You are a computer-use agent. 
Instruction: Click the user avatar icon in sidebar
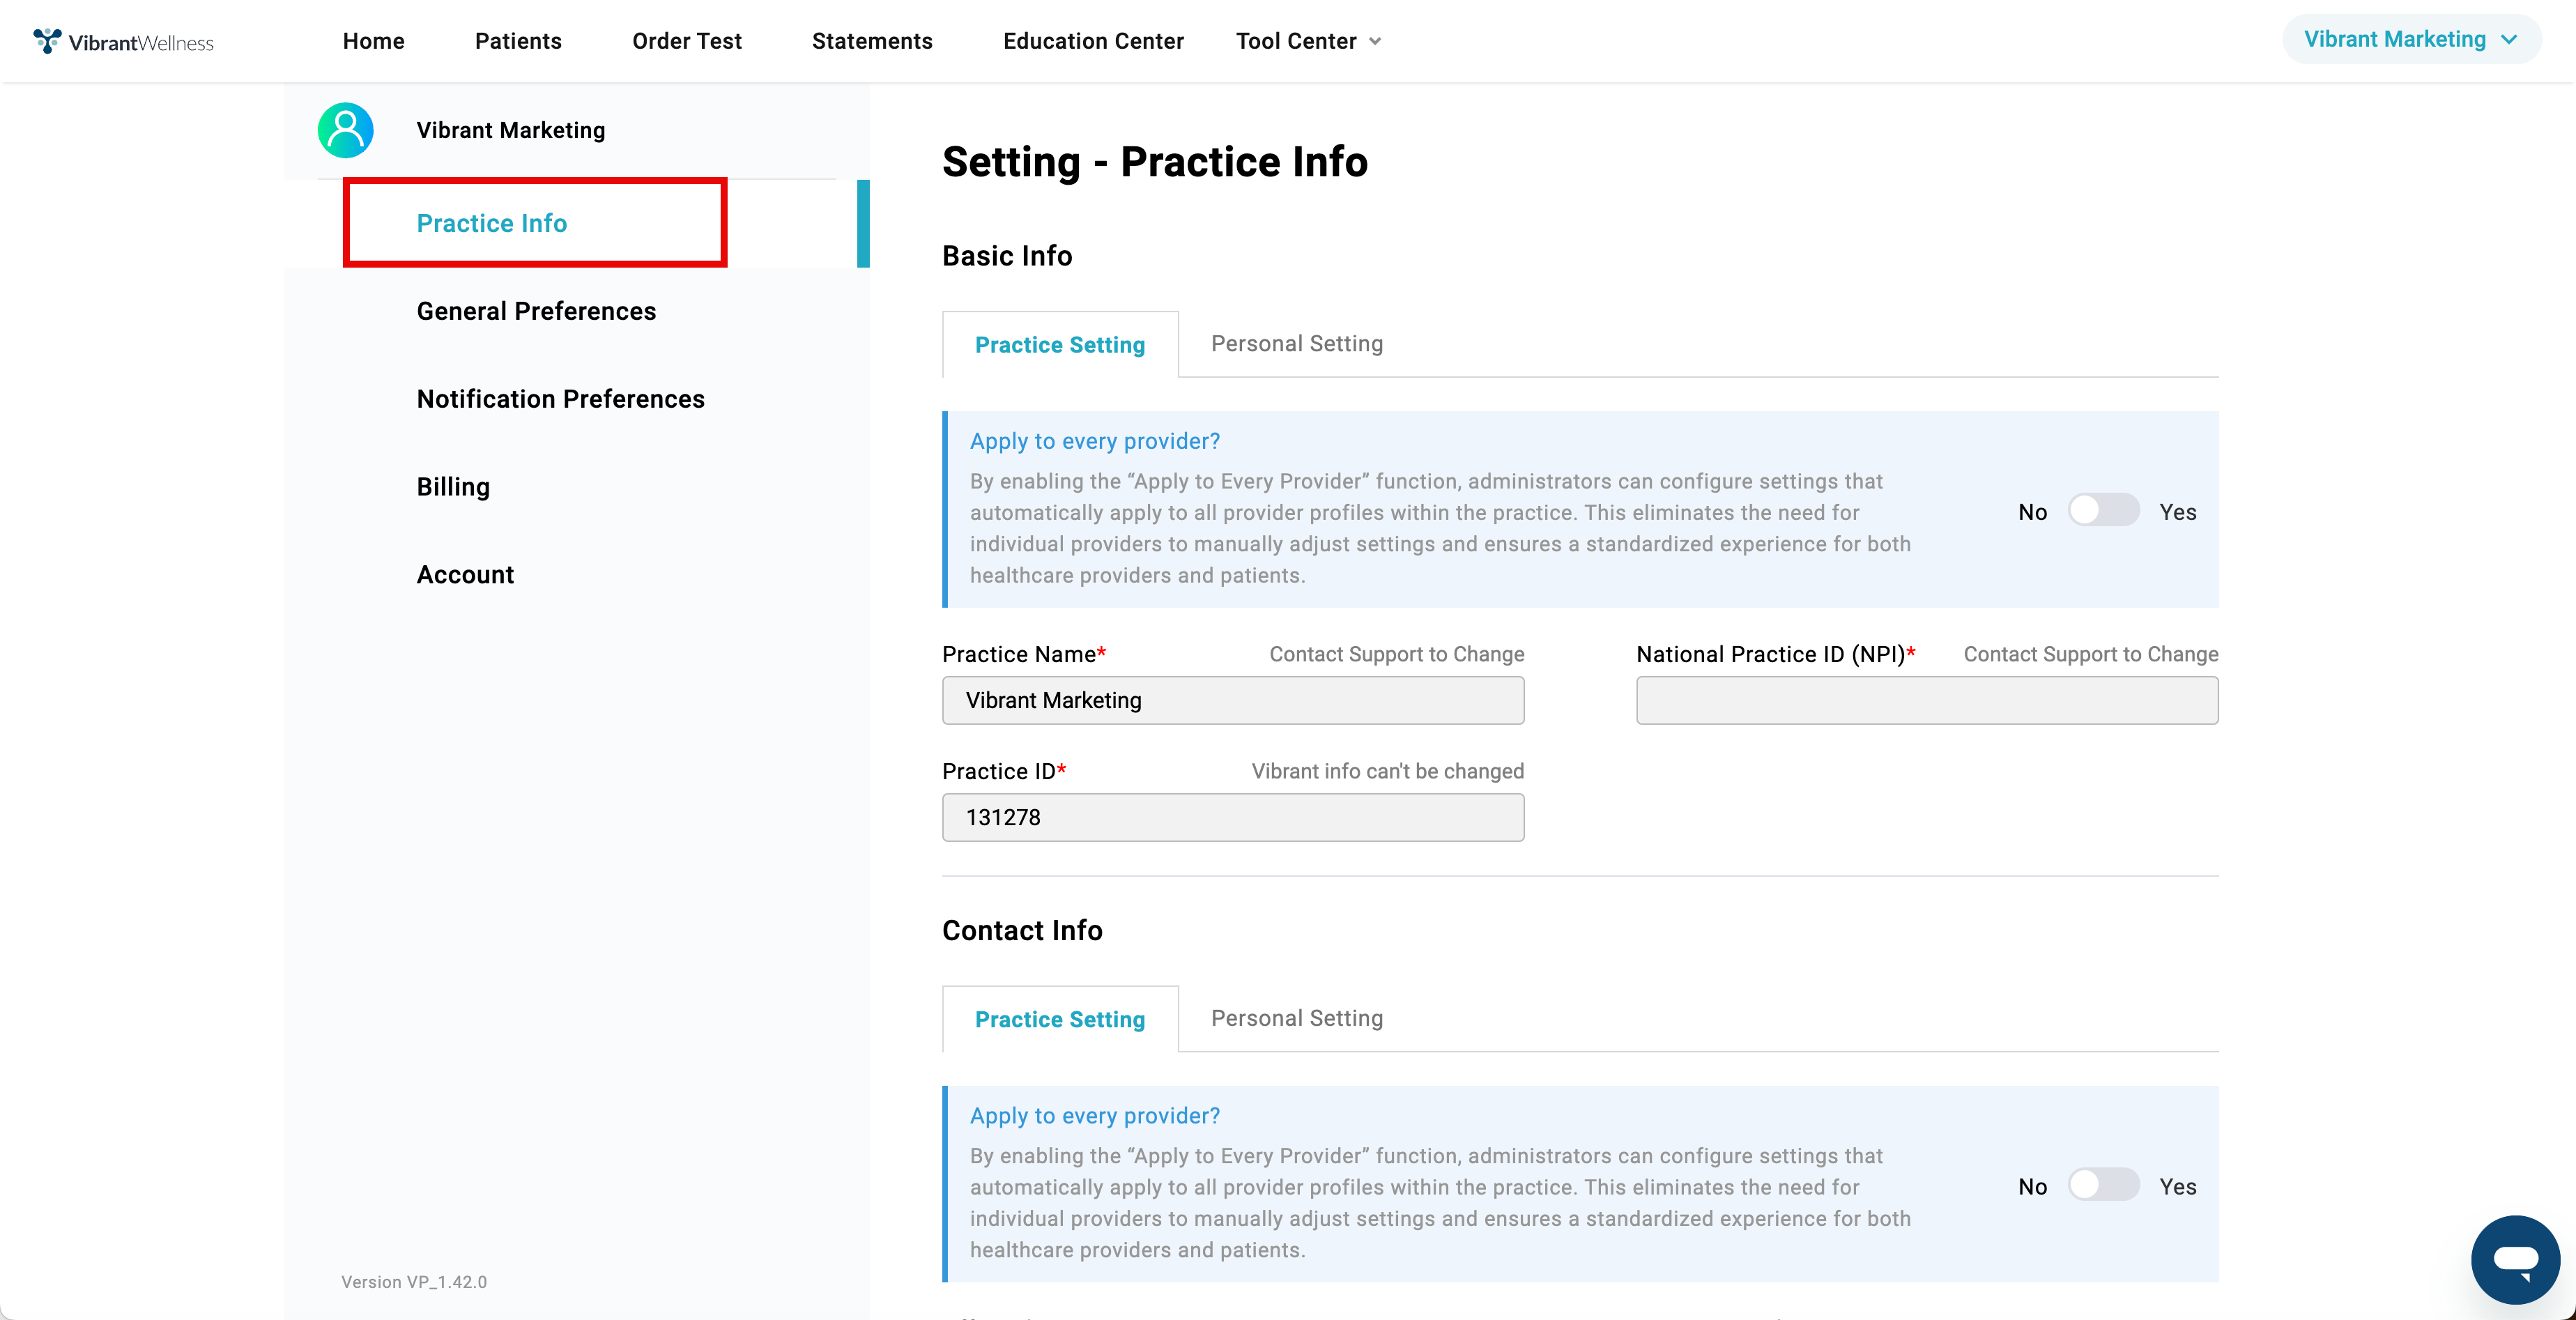tap(345, 130)
